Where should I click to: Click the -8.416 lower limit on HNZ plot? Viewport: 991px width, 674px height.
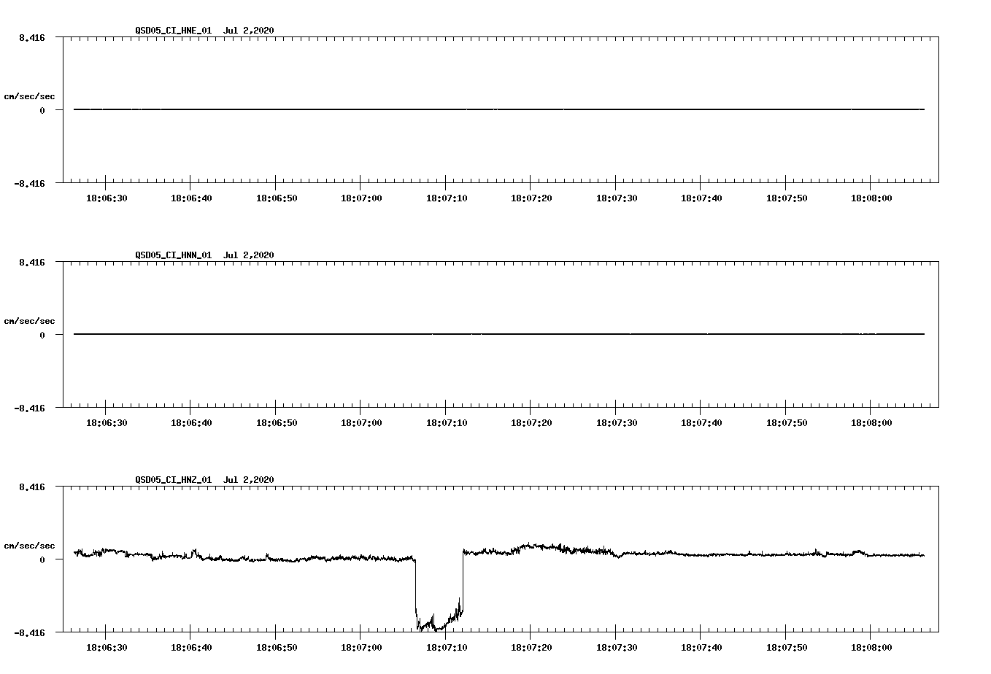pos(29,633)
